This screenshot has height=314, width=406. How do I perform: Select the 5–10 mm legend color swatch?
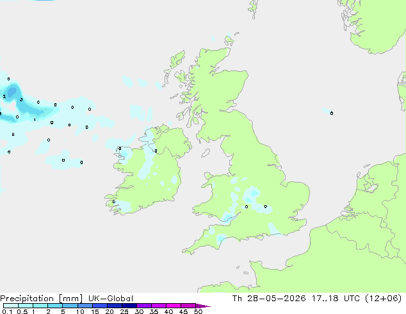coord(70,306)
